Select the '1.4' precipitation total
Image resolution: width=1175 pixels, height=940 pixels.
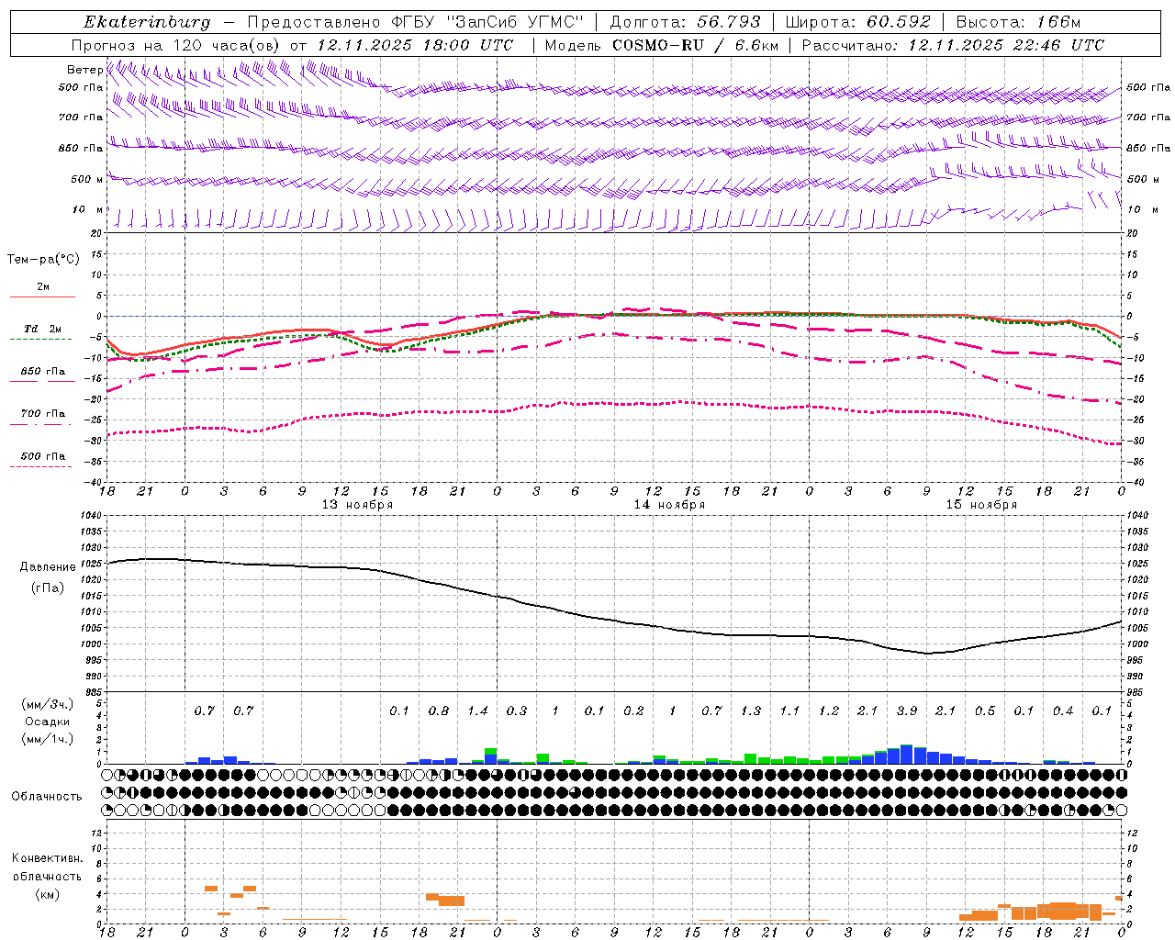click(477, 711)
